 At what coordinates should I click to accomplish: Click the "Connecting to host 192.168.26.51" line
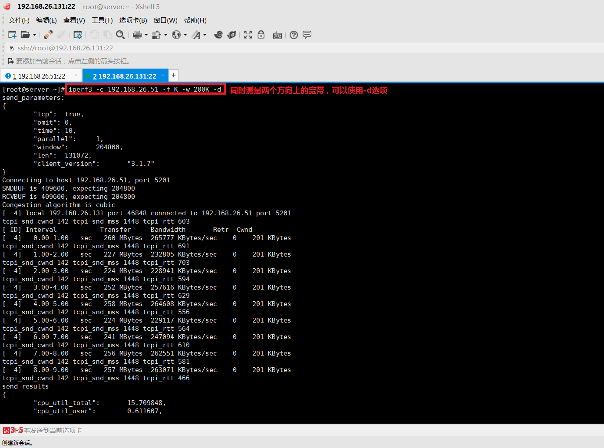click(86, 180)
